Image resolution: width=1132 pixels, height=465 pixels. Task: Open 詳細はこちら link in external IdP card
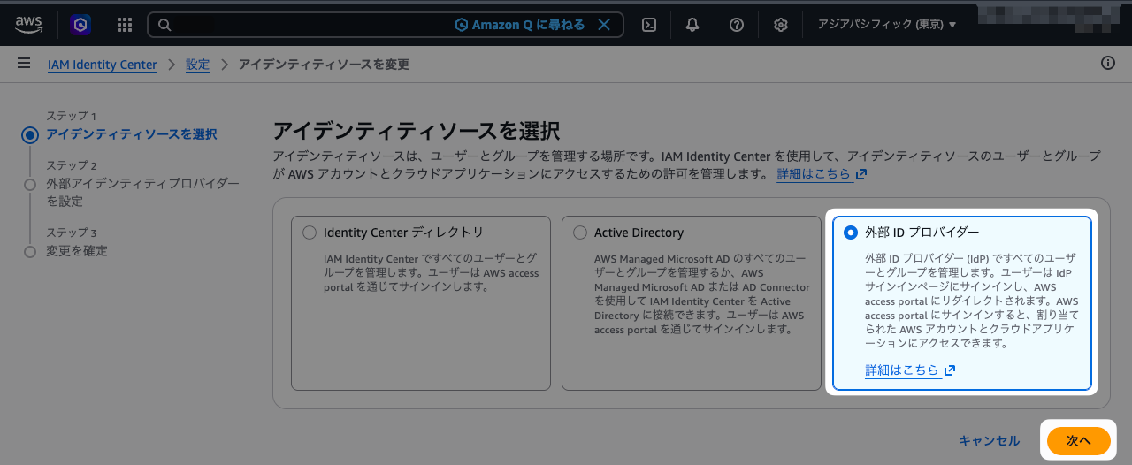pyautogui.click(x=902, y=370)
